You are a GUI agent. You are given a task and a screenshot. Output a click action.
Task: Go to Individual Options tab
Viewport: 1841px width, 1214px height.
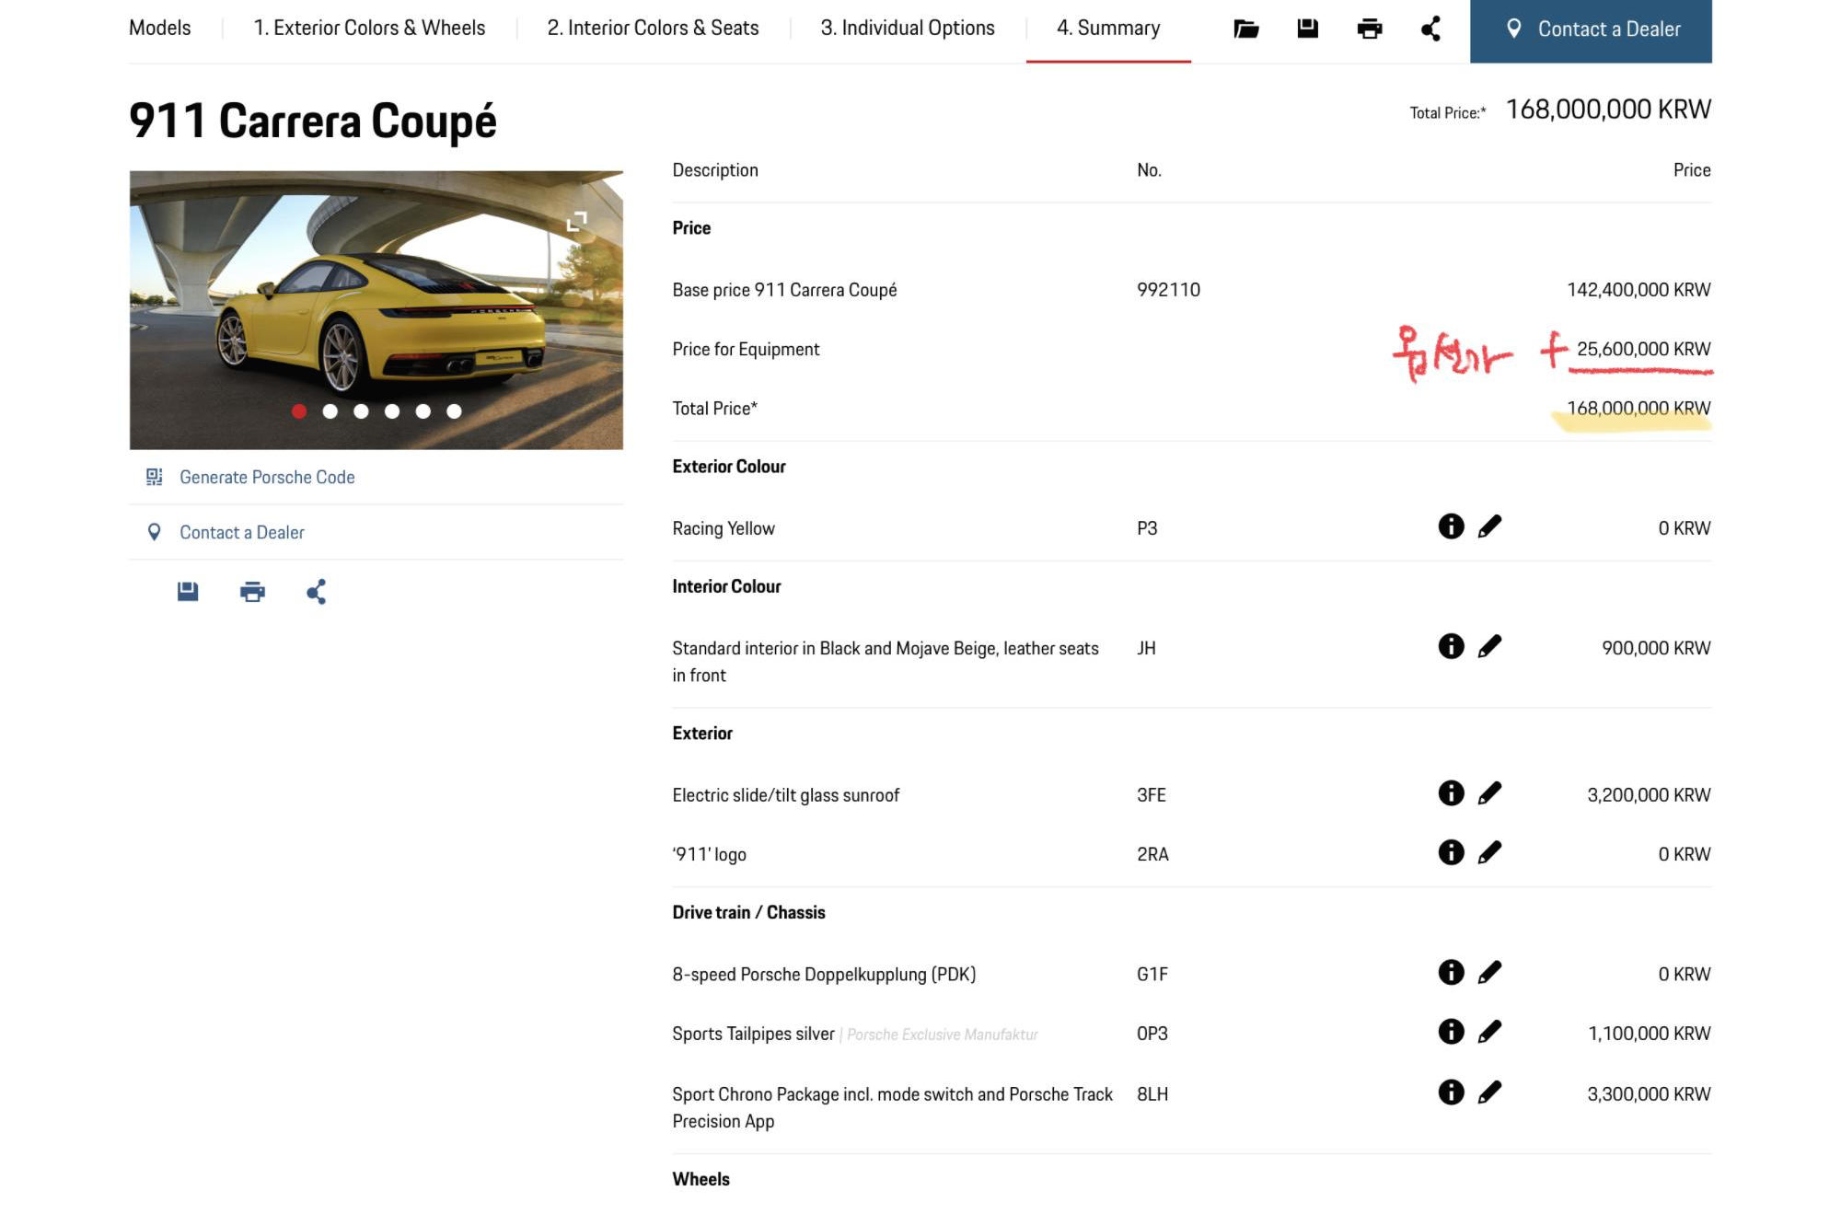click(x=907, y=29)
